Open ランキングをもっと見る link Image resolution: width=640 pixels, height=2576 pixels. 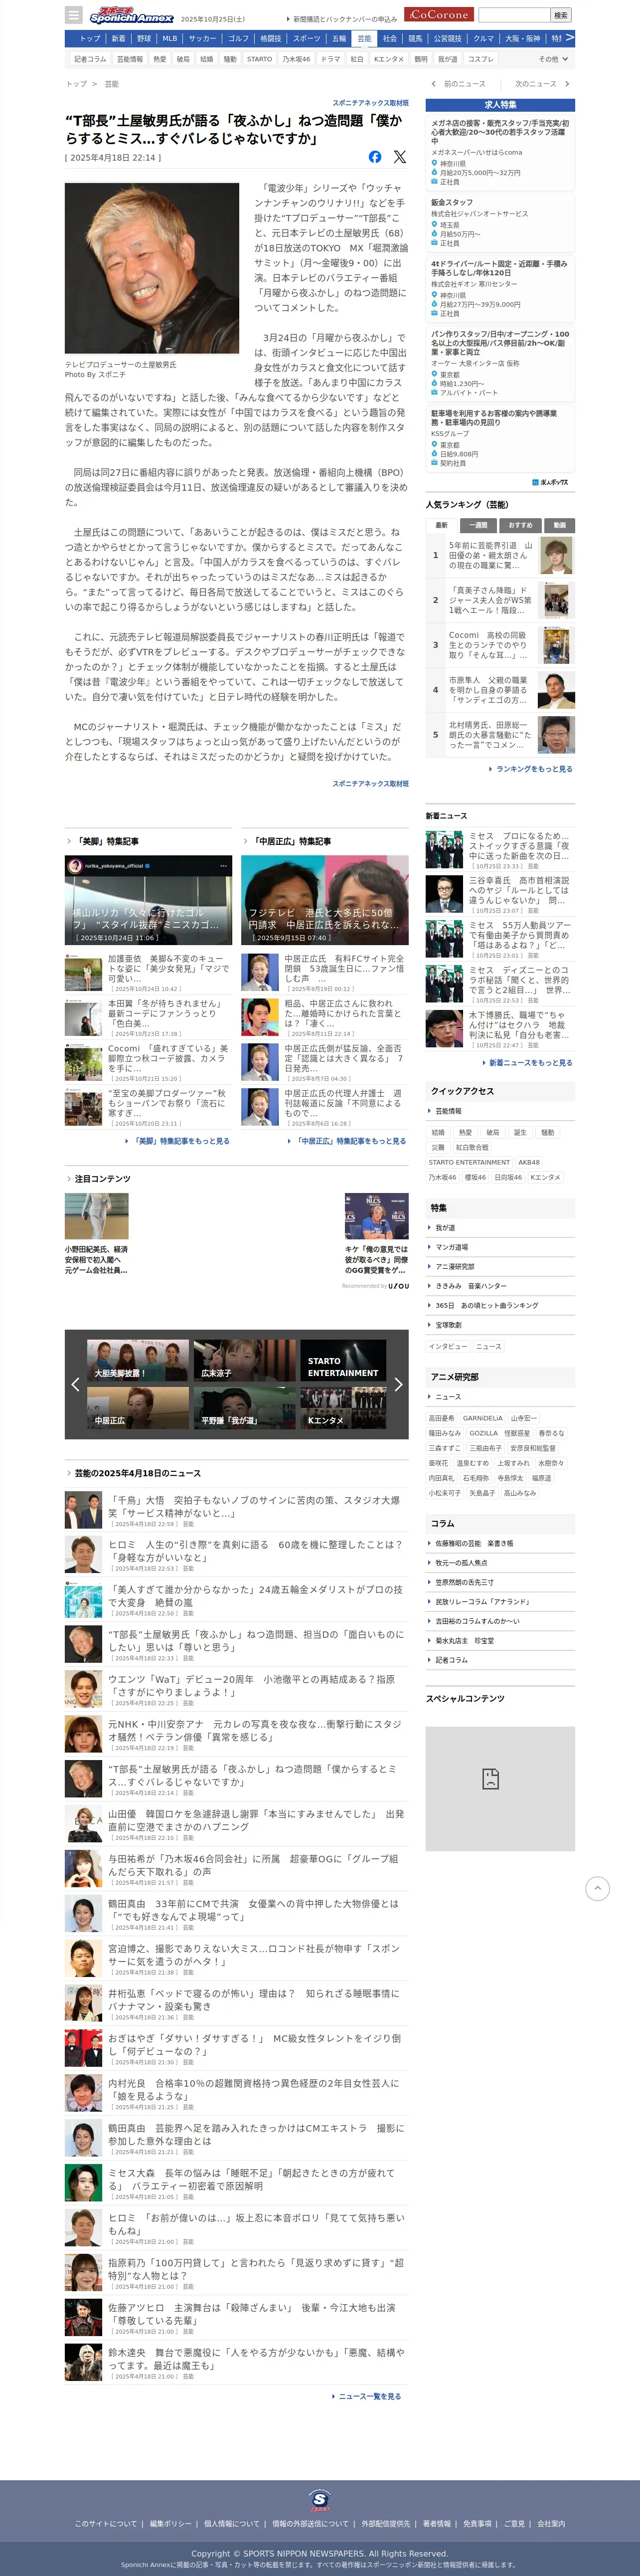pos(533,769)
